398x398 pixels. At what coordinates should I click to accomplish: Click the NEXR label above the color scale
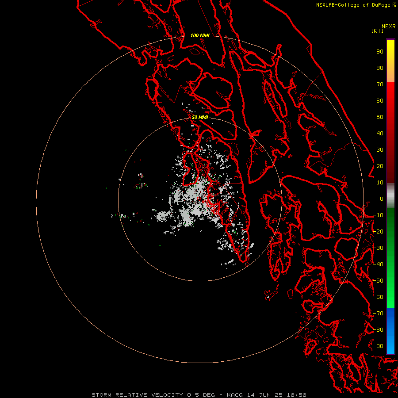pyautogui.click(x=389, y=27)
